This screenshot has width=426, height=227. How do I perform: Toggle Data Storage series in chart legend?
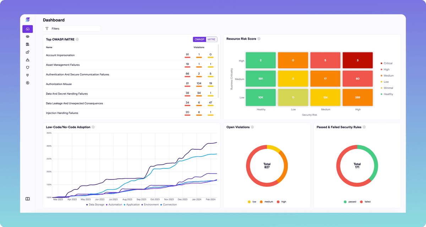(x=95, y=205)
